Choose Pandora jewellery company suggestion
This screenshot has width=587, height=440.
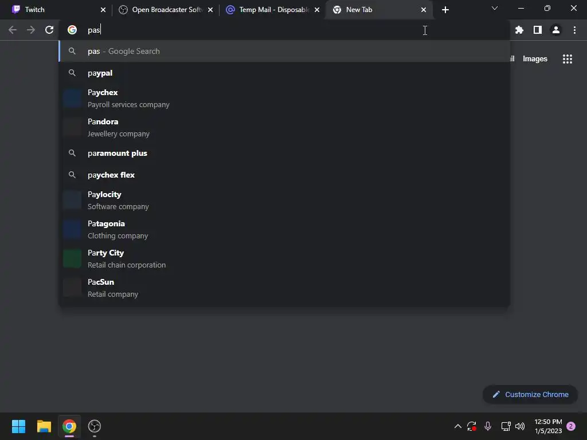[284, 128]
